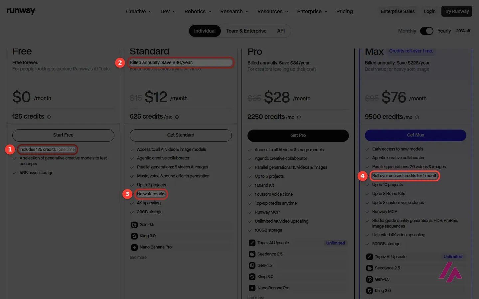Image resolution: width=479 pixels, height=299 pixels.
Task: Click '4K upscaling' in Standard plan
Action: (149, 203)
